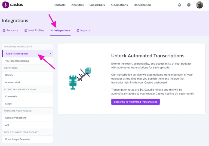209x146 pixels.
Task: Select Spotify directory integration
Action: coord(27,75)
